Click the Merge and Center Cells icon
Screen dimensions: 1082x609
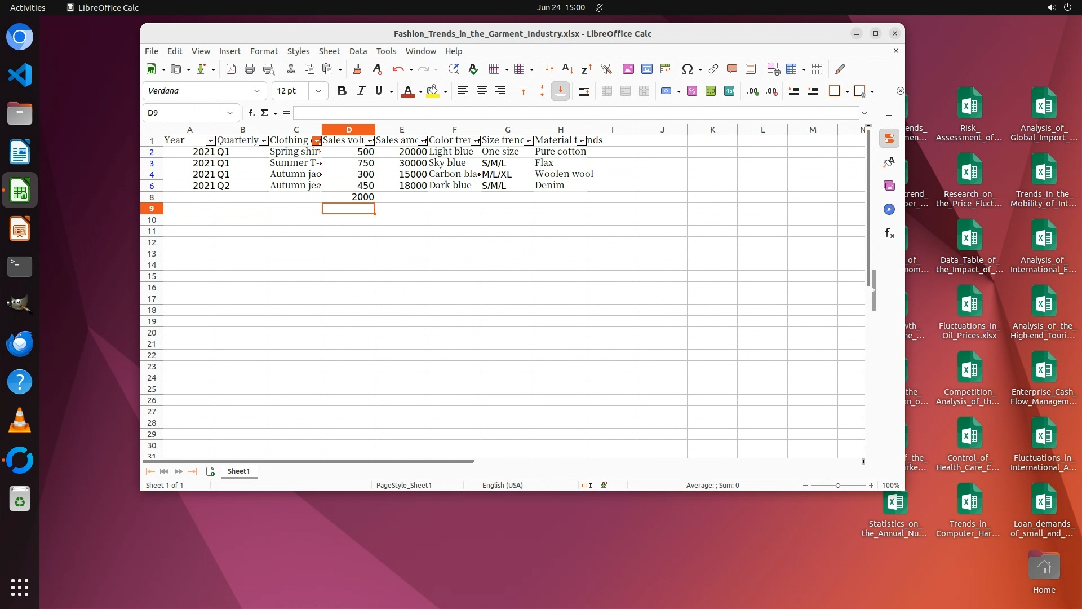tap(607, 91)
